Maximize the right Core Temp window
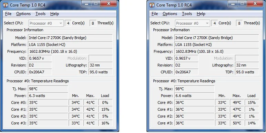 (x=242, y=3)
